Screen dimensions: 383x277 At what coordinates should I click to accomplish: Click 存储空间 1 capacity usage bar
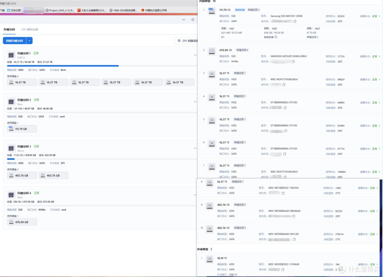[101, 66]
